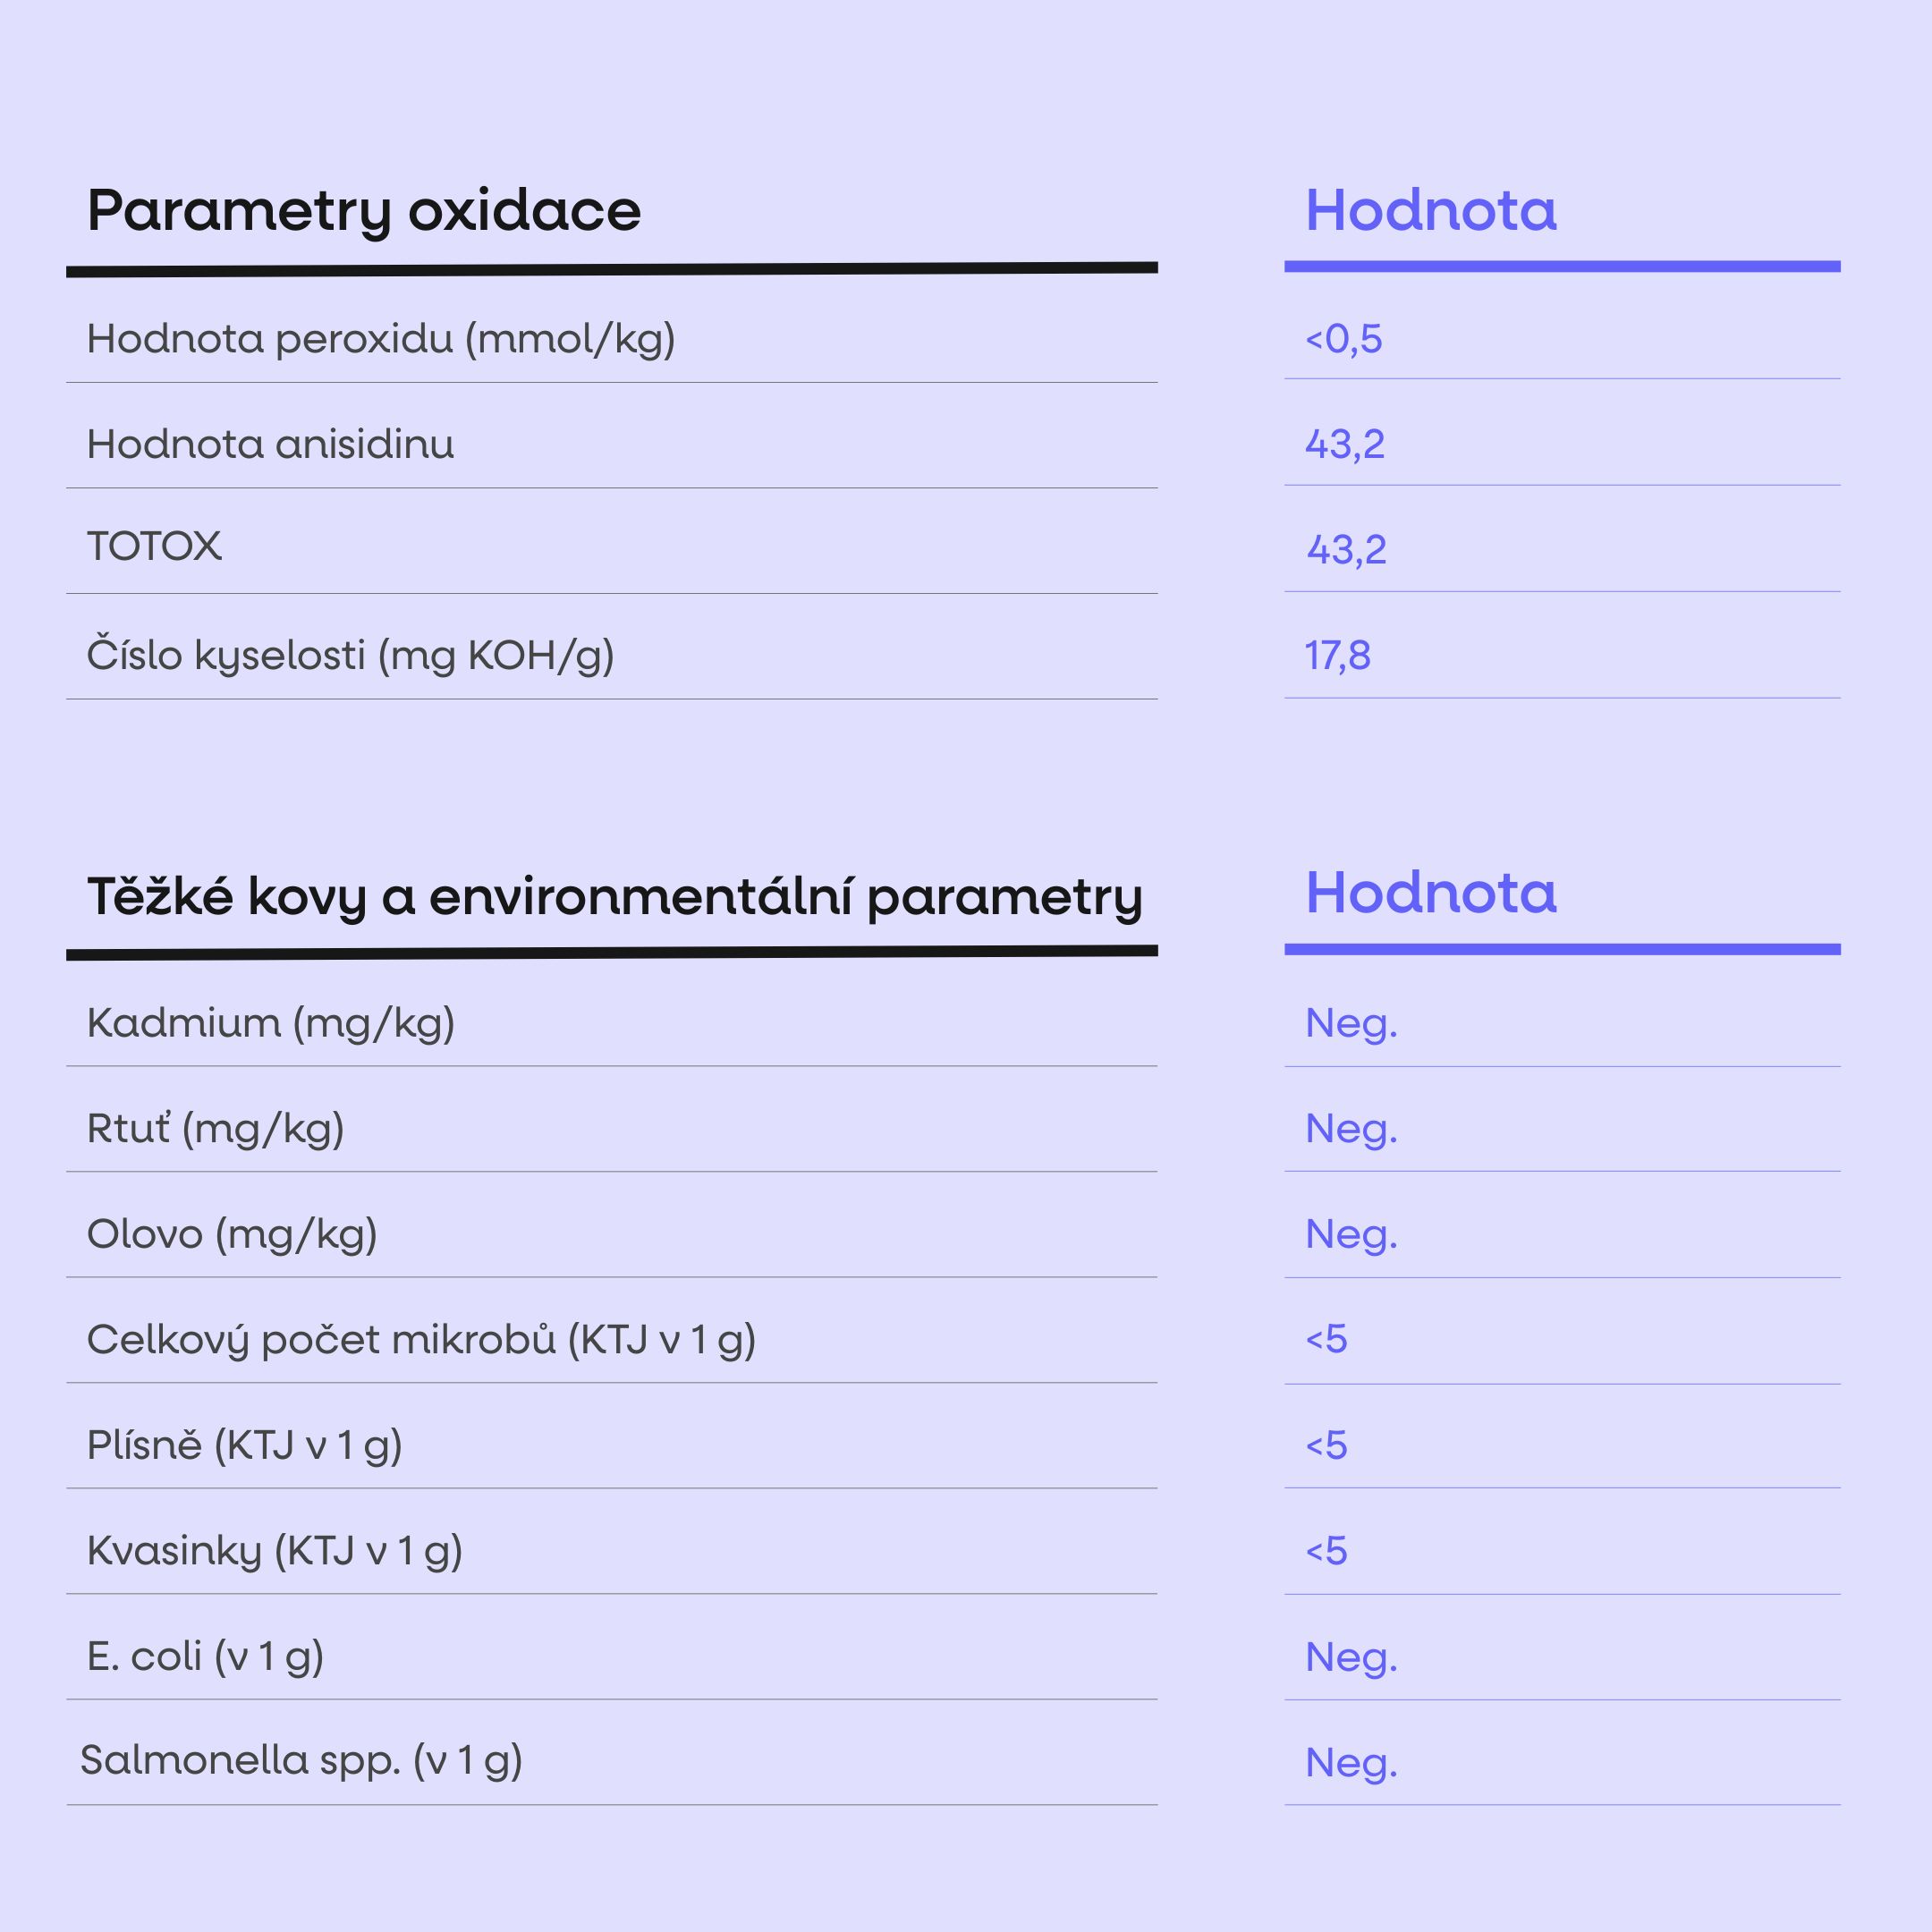Click the "Kvasinky (KTJ v 1 g)" label
Image resolution: width=1932 pixels, height=1932 pixels.
[274, 1551]
